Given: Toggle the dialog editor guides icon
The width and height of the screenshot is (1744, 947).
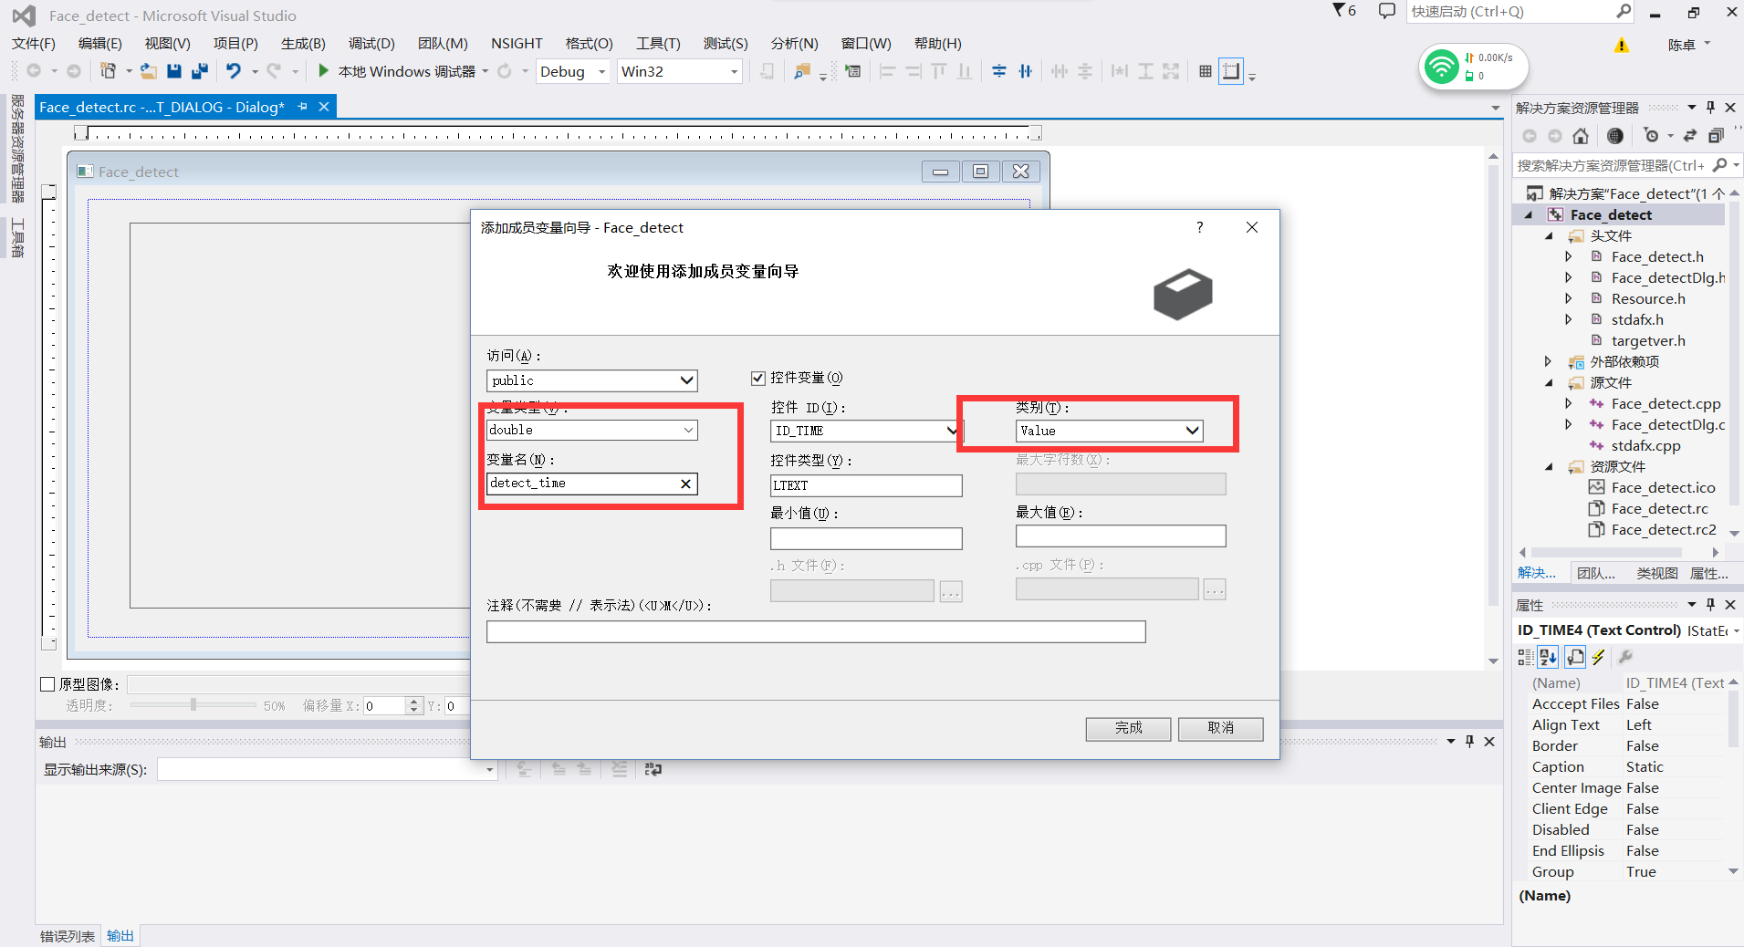Looking at the screenshot, I should click(x=1231, y=71).
